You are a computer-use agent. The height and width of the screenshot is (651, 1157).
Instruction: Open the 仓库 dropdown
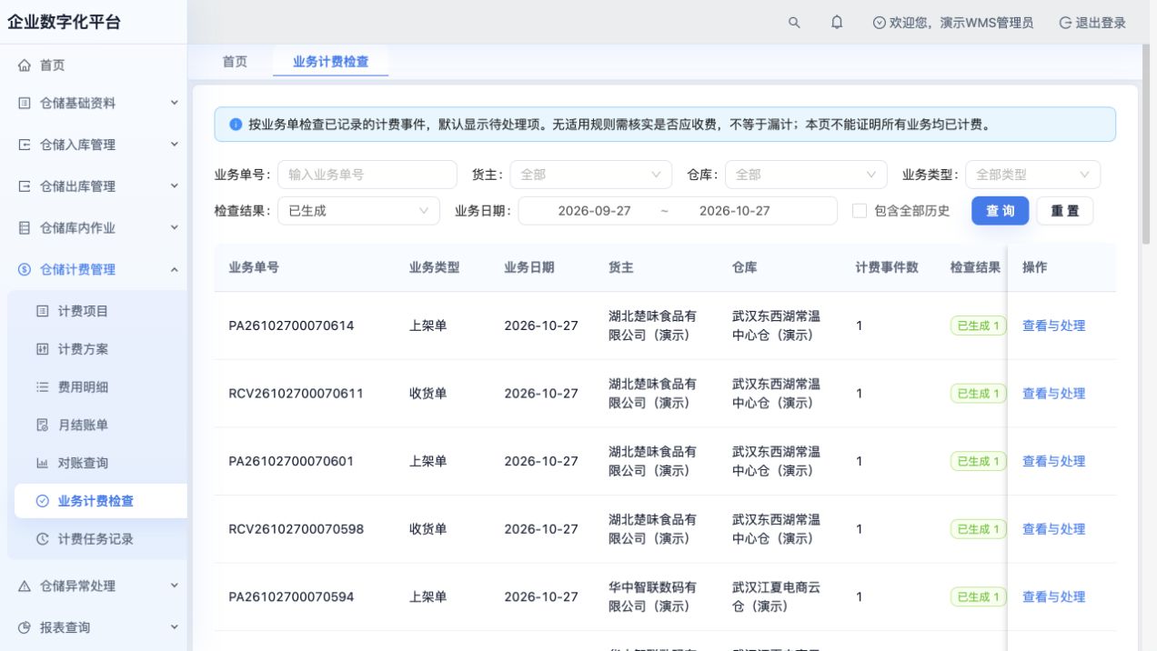point(805,175)
